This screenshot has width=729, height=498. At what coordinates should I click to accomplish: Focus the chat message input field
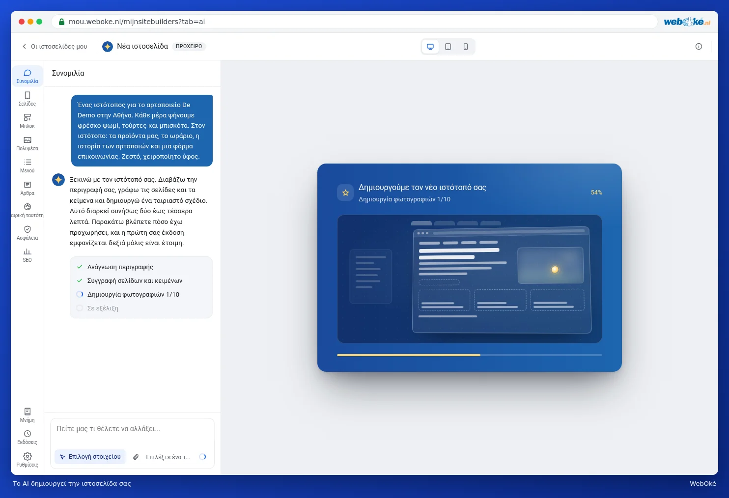tap(132, 429)
